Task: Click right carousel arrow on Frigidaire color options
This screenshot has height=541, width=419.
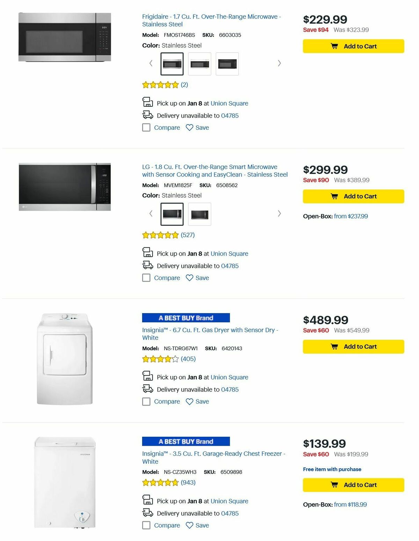Action: pos(279,63)
